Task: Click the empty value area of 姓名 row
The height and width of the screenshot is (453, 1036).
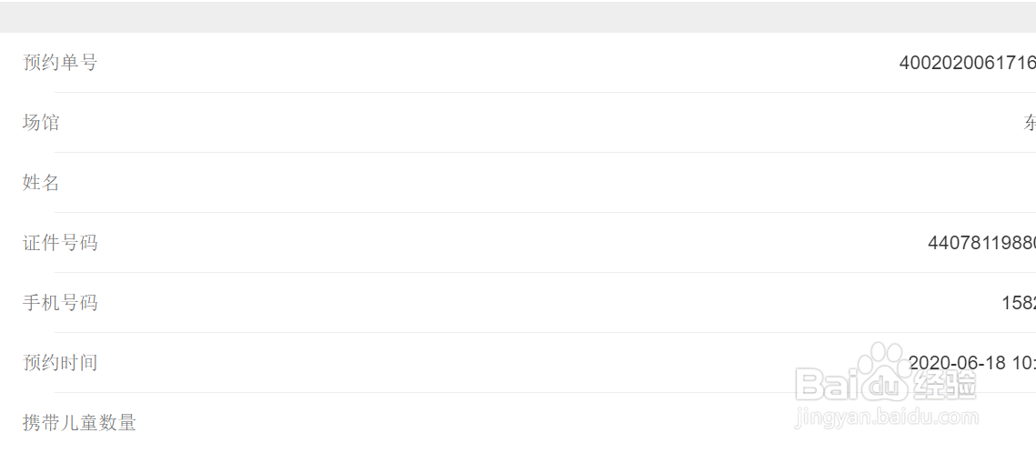Action: click(x=637, y=183)
